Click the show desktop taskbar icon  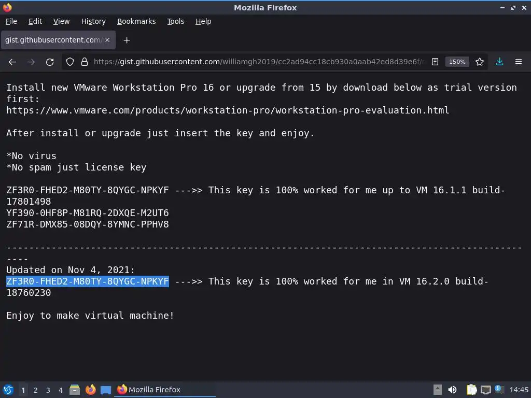(106, 390)
